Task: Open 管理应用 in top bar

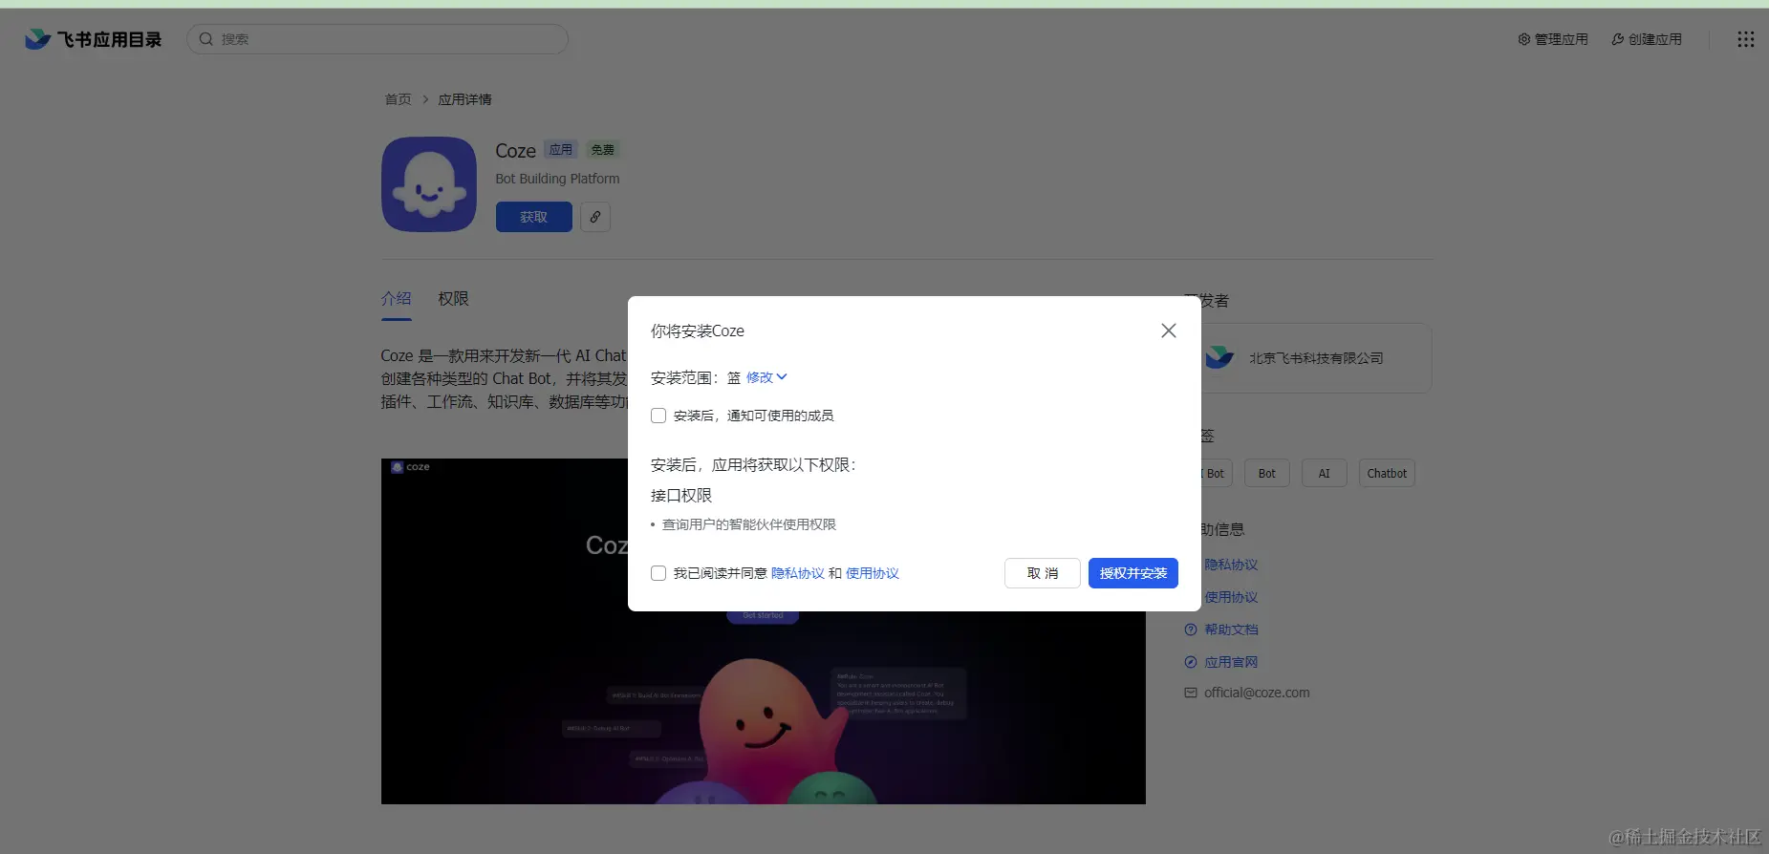Action: point(1553,39)
